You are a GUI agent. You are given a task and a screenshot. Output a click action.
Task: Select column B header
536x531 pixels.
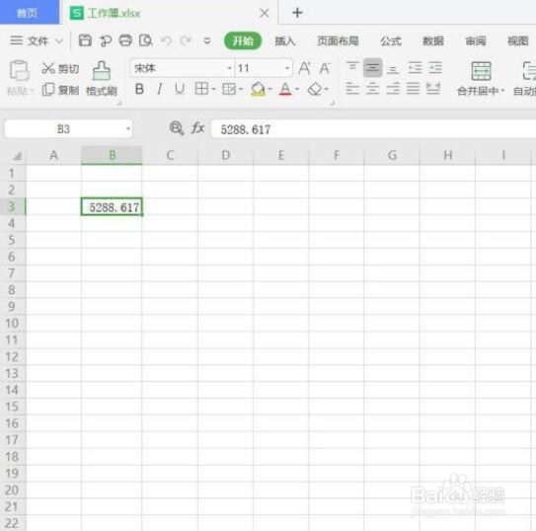point(112,155)
